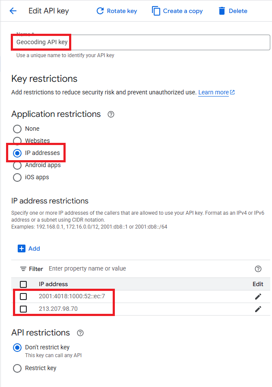Open help icon beside API restrictions
This screenshot has height=387, width=272.
click(80, 333)
